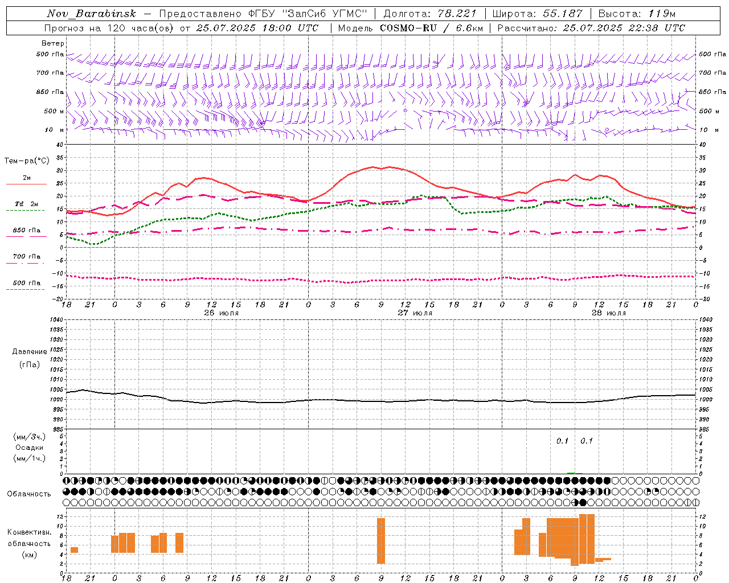Select the Широта 55.187 header field
729x583 pixels.
(538, 14)
